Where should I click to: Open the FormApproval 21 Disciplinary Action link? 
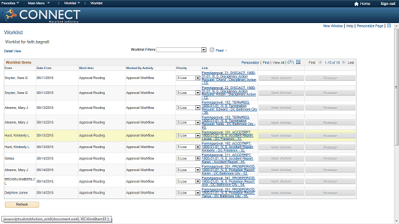point(229,78)
